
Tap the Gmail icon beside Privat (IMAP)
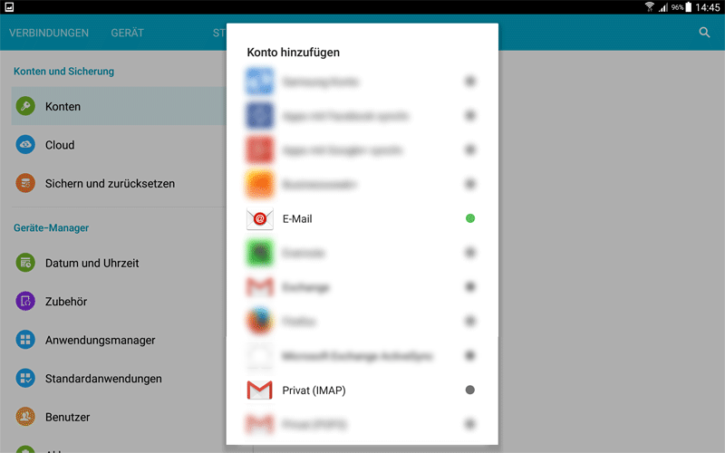(260, 390)
